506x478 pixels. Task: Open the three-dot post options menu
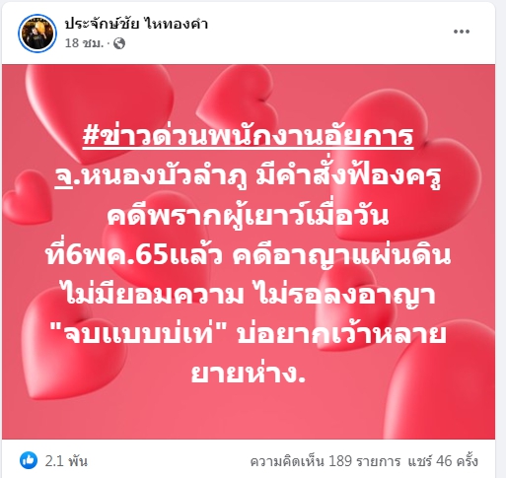point(462,32)
